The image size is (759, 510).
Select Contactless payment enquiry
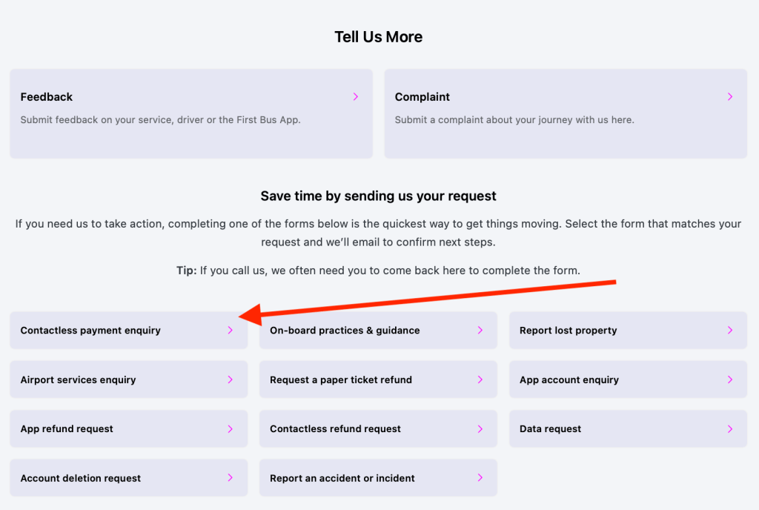91,331
